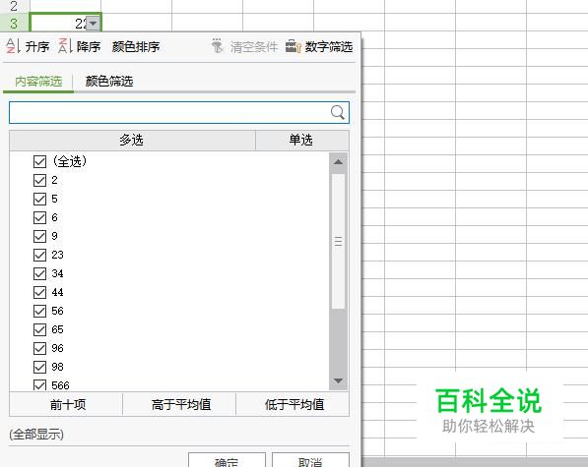Uncheck the value 2 checkbox
Screen dimensions: 588x467
[39, 180]
